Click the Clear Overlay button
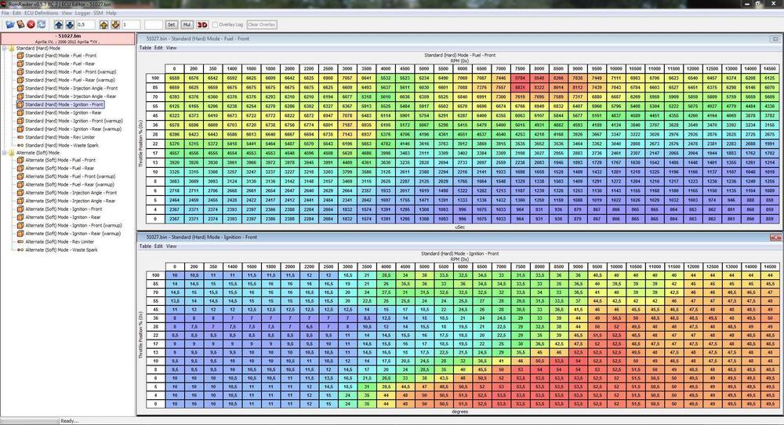 coord(262,24)
